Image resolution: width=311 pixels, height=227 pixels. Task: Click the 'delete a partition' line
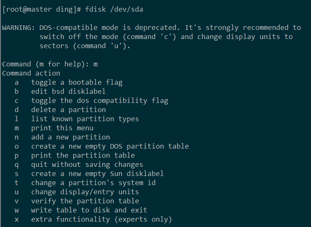pos(69,110)
